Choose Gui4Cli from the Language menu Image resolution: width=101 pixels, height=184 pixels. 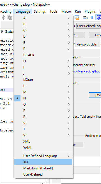[43, 55]
